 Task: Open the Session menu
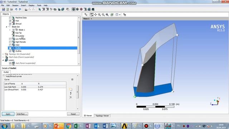coord(15,5)
